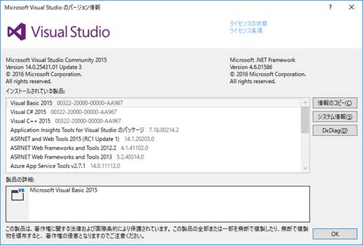Click the list scroll down arrow
363x245 pixels.
(305, 168)
